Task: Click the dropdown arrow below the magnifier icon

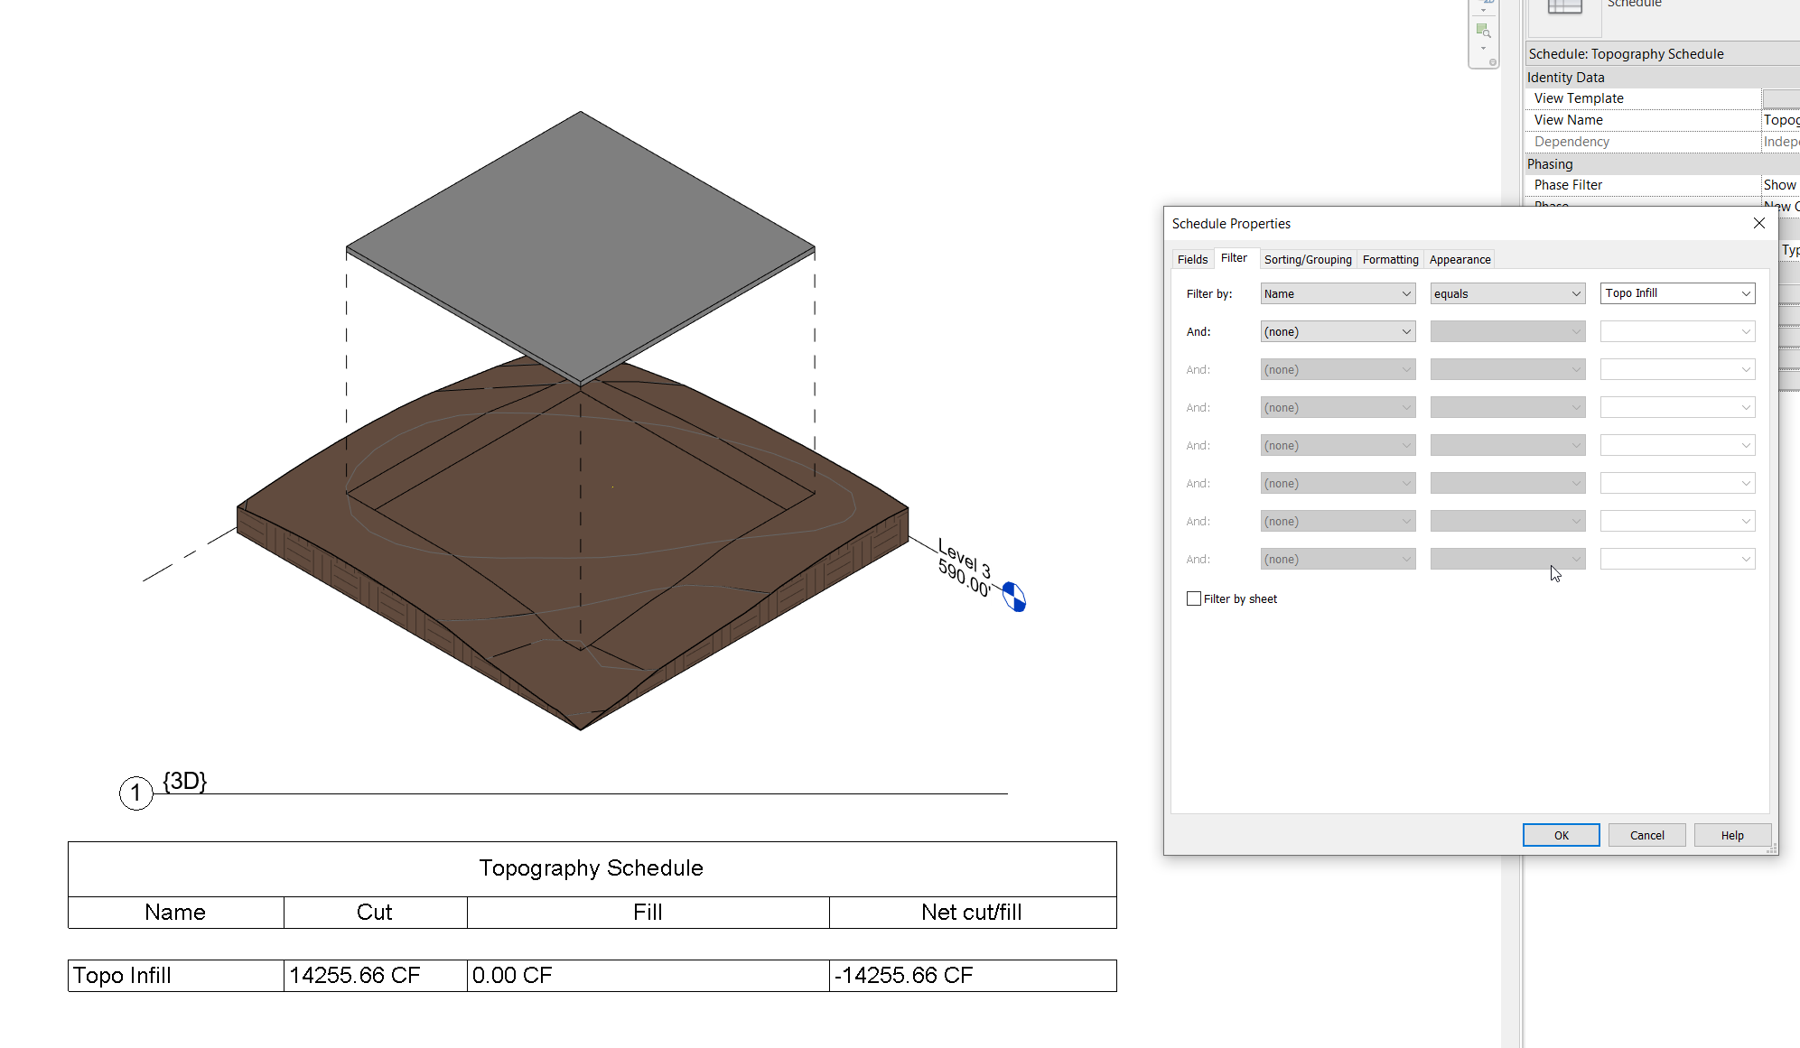Action: click(x=1483, y=50)
